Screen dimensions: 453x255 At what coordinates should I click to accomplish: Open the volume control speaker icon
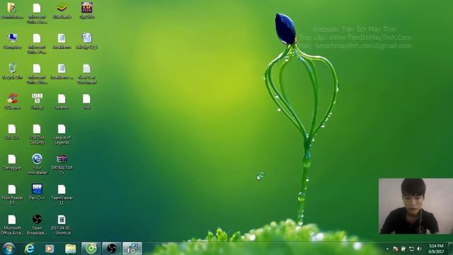coord(420,249)
